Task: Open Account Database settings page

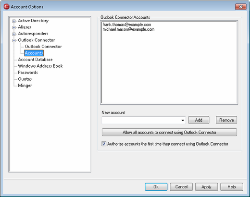Action: click(x=35, y=60)
